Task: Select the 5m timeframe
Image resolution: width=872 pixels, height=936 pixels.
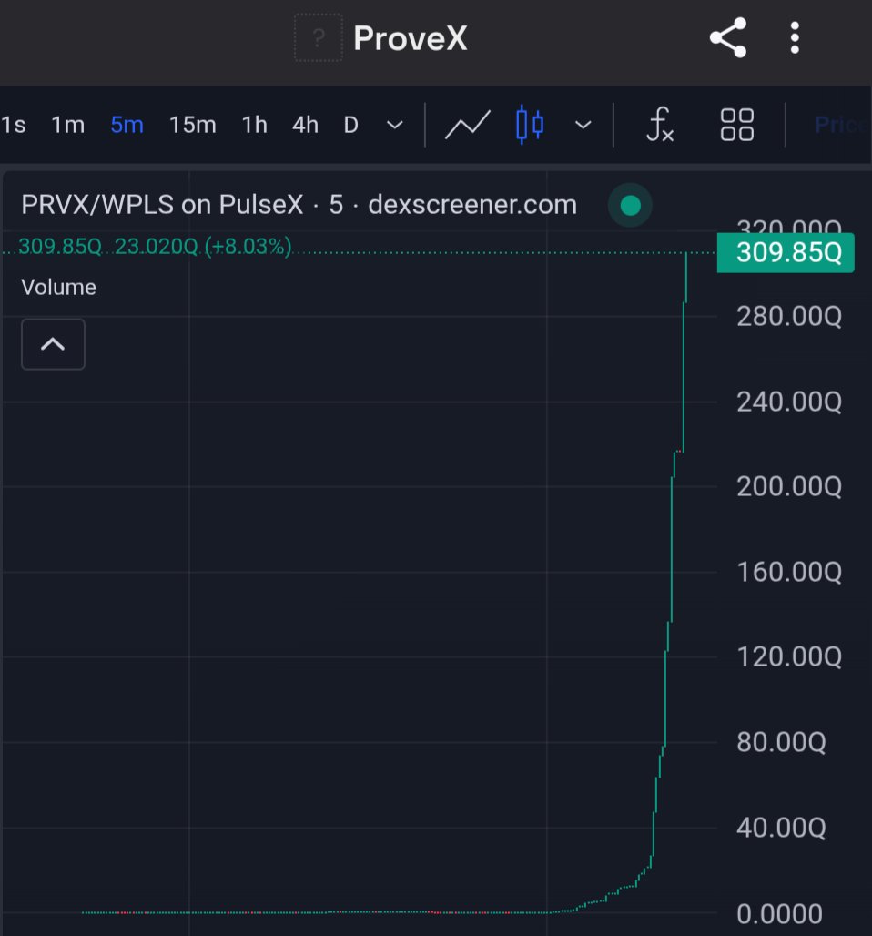Action: 127,126
